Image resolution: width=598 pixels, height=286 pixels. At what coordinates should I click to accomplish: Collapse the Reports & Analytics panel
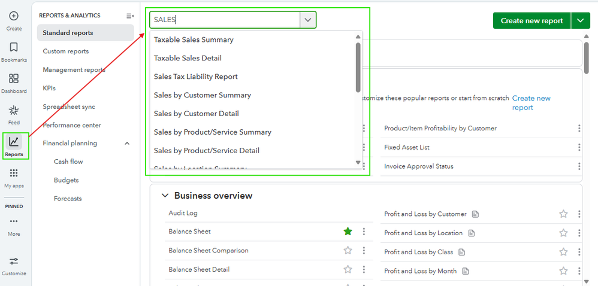tap(130, 16)
